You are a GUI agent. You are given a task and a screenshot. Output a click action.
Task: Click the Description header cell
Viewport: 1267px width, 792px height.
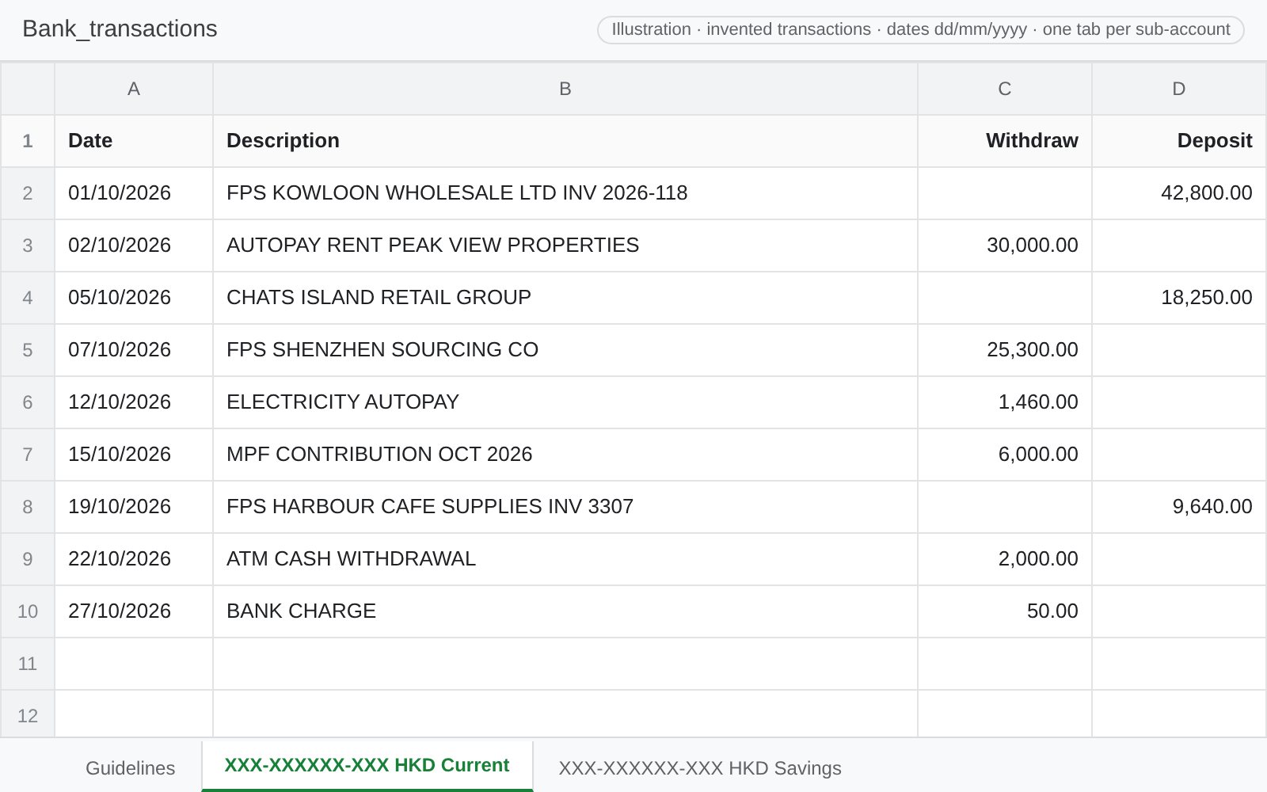pyautogui.click(x=565, y=141)
